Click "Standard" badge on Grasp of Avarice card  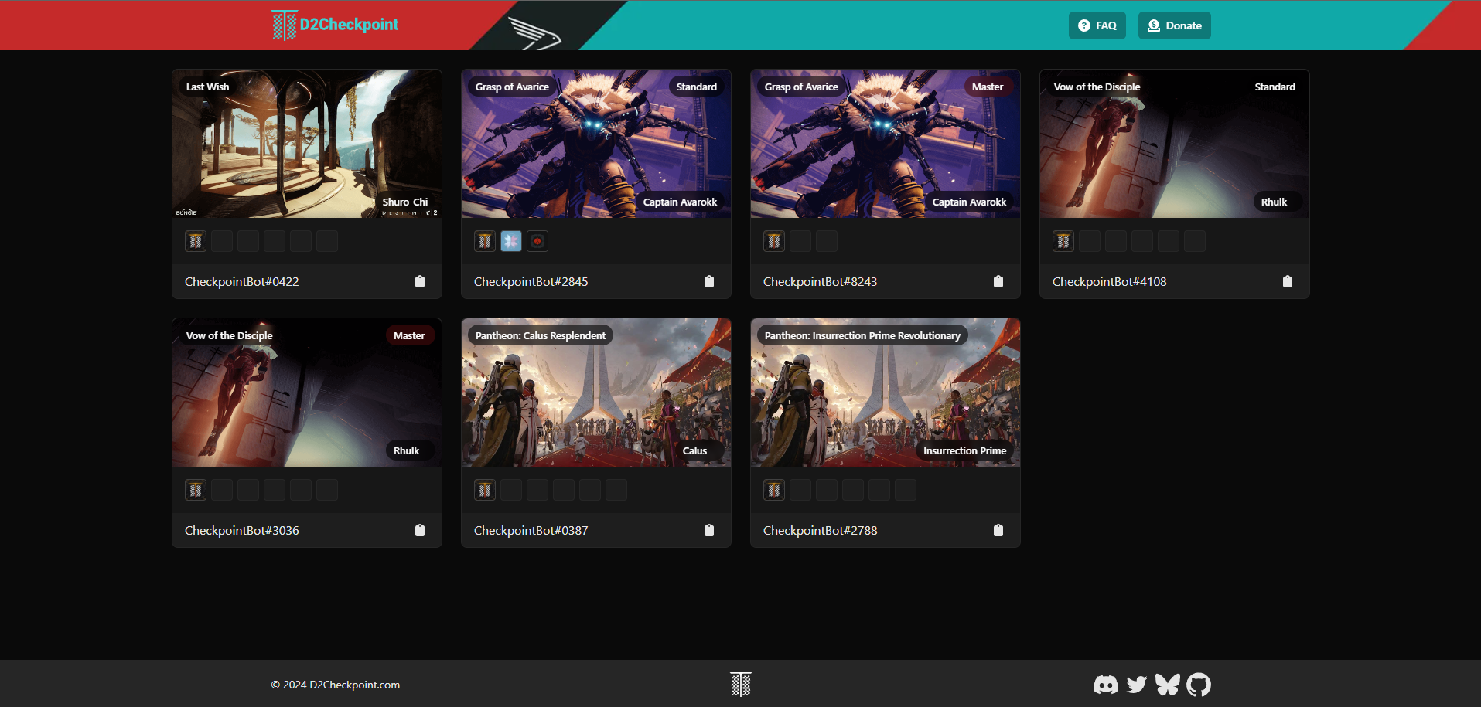tap(697, 87)
